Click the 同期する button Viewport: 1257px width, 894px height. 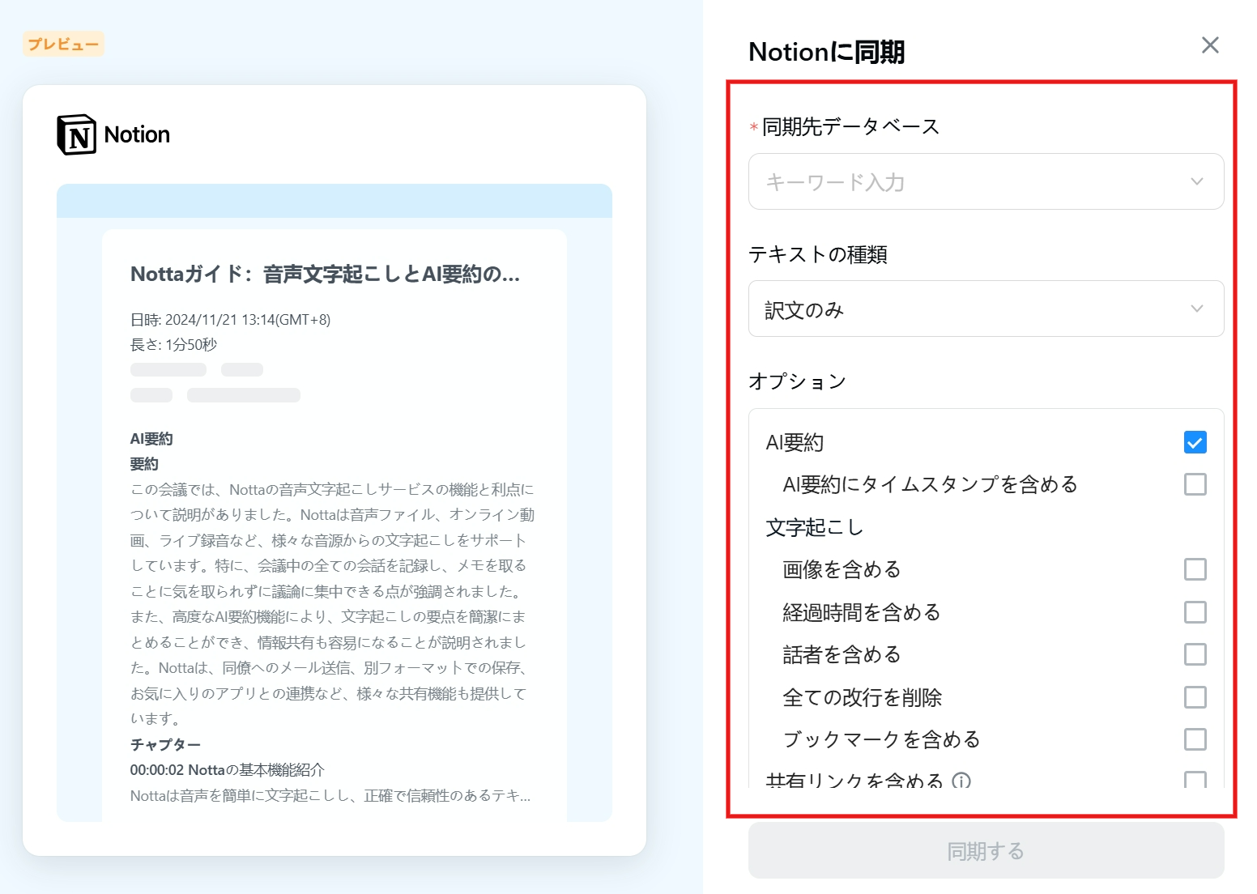point(986,851)
